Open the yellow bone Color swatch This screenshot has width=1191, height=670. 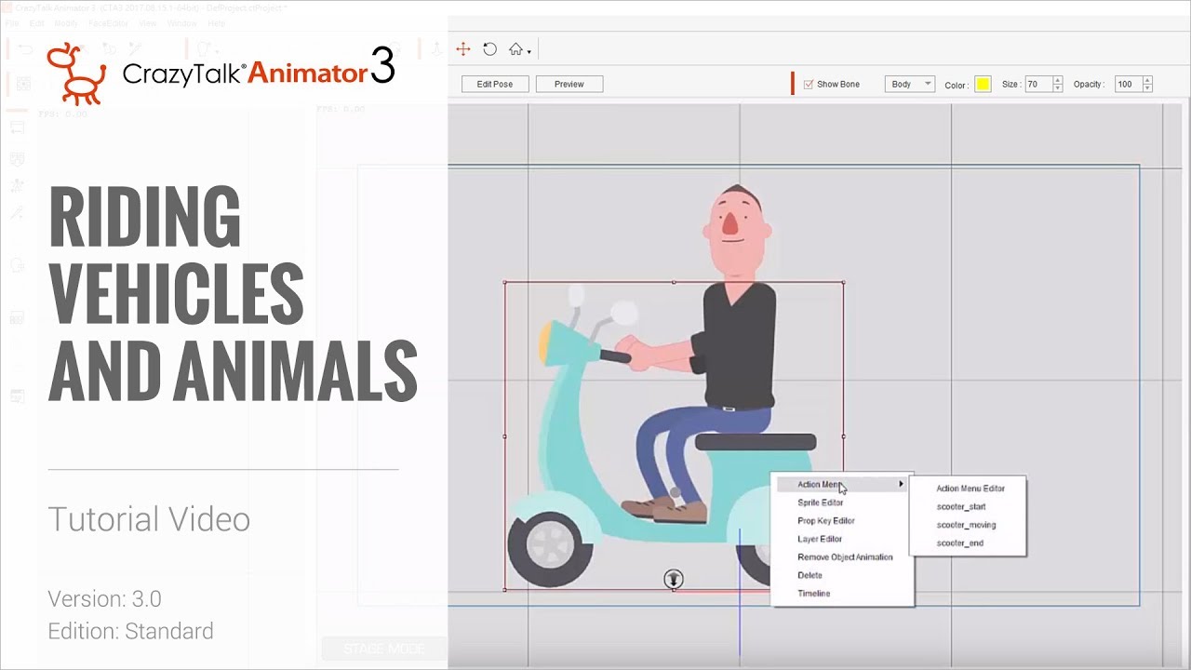pyautogui.click(x=983, y=85)
